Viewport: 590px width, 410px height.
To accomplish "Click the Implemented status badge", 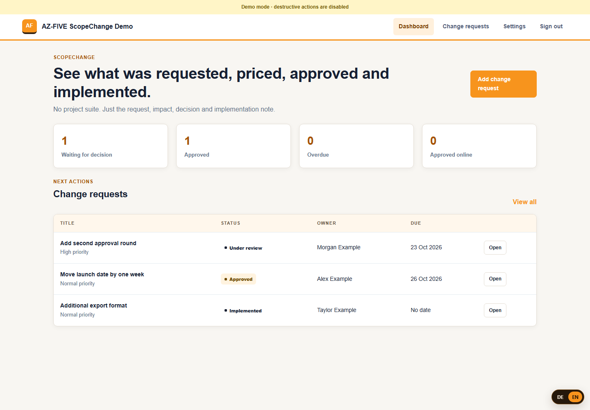I will click(243, 311).
